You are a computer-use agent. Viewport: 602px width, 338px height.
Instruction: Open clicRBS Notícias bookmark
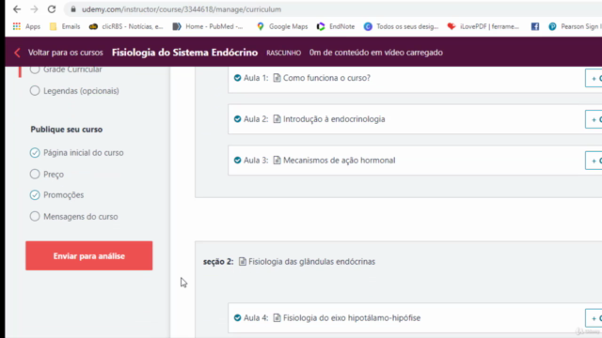pyautogui.click(x=126, y=26)
